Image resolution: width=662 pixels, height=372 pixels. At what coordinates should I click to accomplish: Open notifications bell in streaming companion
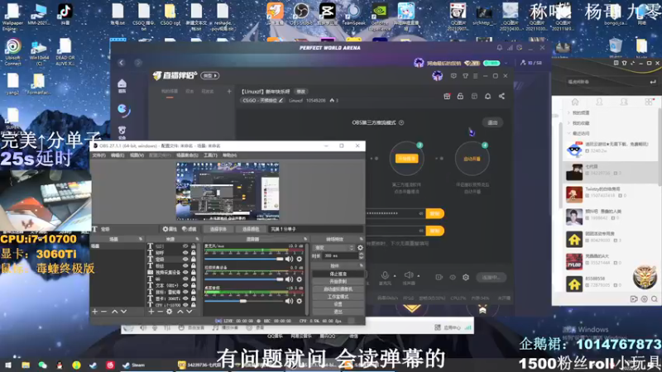click(x=487, y=96)
